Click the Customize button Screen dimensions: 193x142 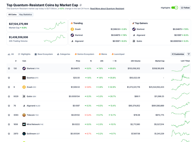tap(178, 54)
